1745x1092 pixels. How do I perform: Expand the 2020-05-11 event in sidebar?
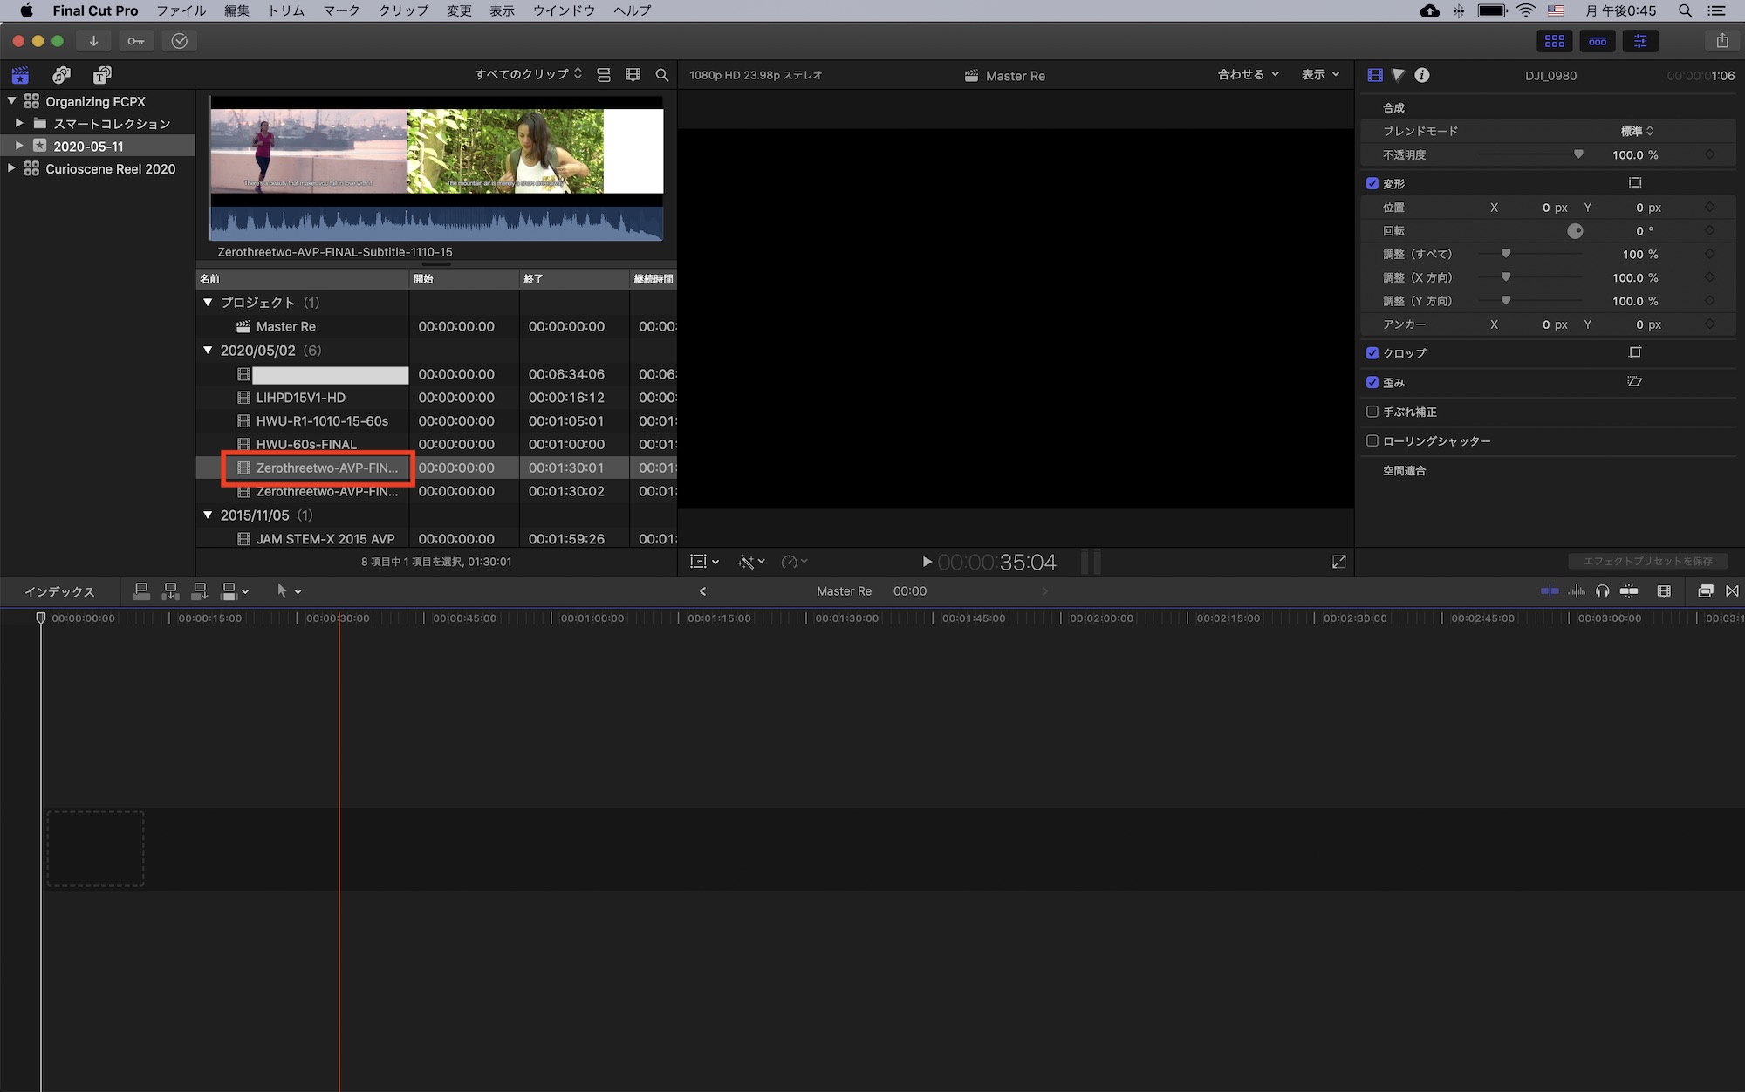coord(19,146)
